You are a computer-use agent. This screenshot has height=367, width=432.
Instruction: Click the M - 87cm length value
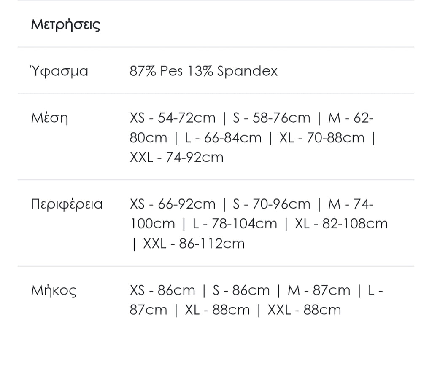(319, 290)
